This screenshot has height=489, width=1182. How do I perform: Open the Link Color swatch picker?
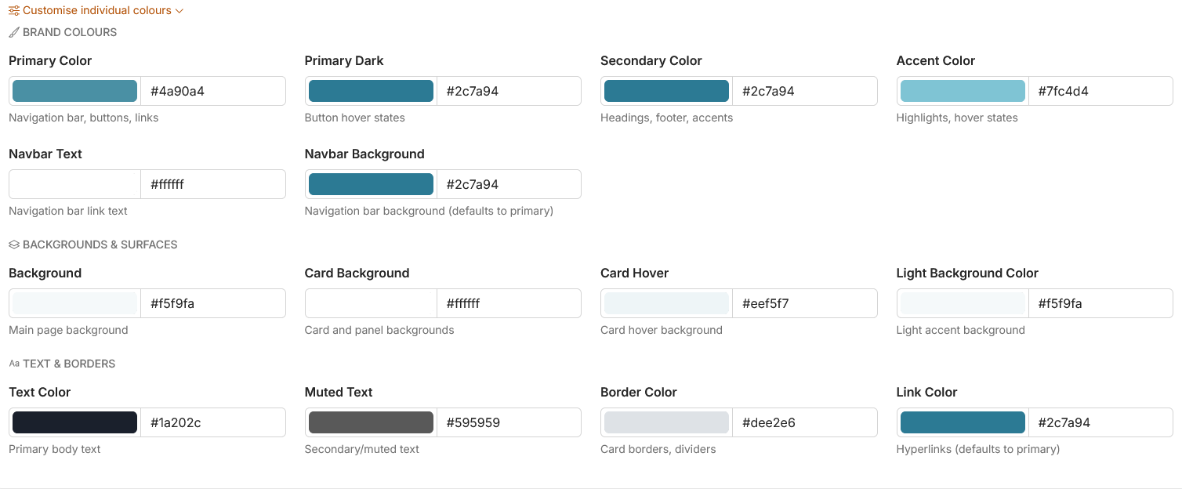[x=962, y=422]
